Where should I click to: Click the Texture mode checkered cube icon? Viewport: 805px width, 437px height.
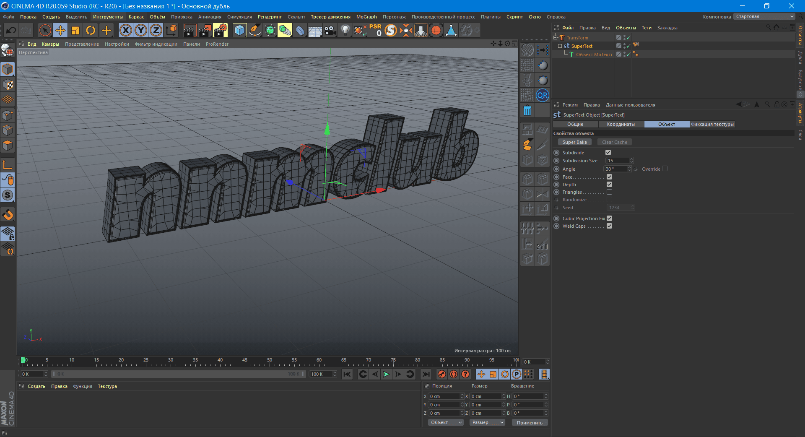(x=8, y=85)
